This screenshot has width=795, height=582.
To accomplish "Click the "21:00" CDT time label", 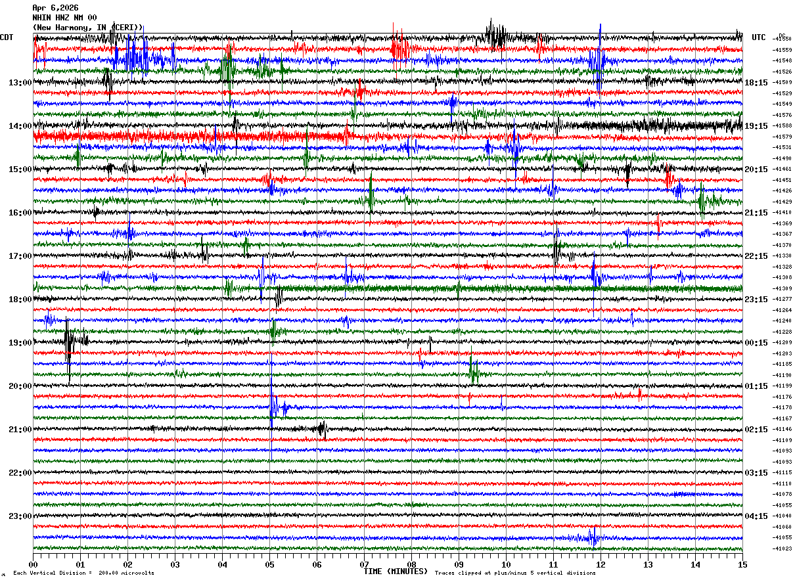I will click(x=20, y=430).
